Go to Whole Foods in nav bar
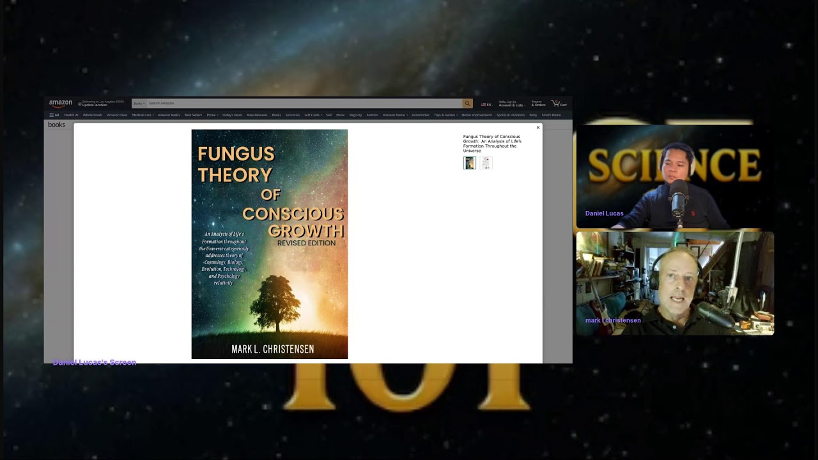This screenshot has height=460, width=818. click(x=93, y=115)
